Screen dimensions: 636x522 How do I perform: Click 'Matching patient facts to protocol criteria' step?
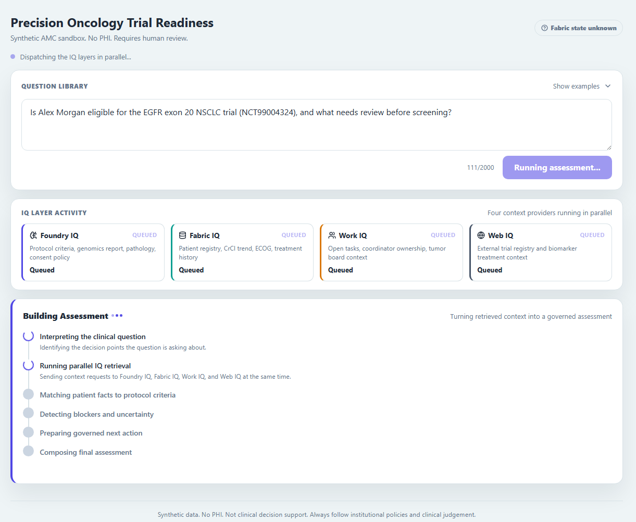(108, 395)
